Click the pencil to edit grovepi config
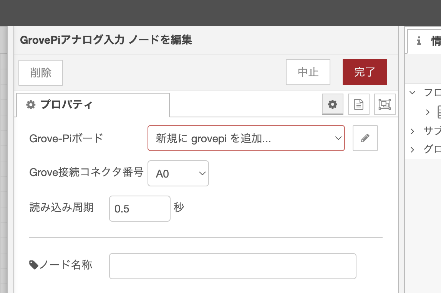The image size is (441, 293). (365, 138)
